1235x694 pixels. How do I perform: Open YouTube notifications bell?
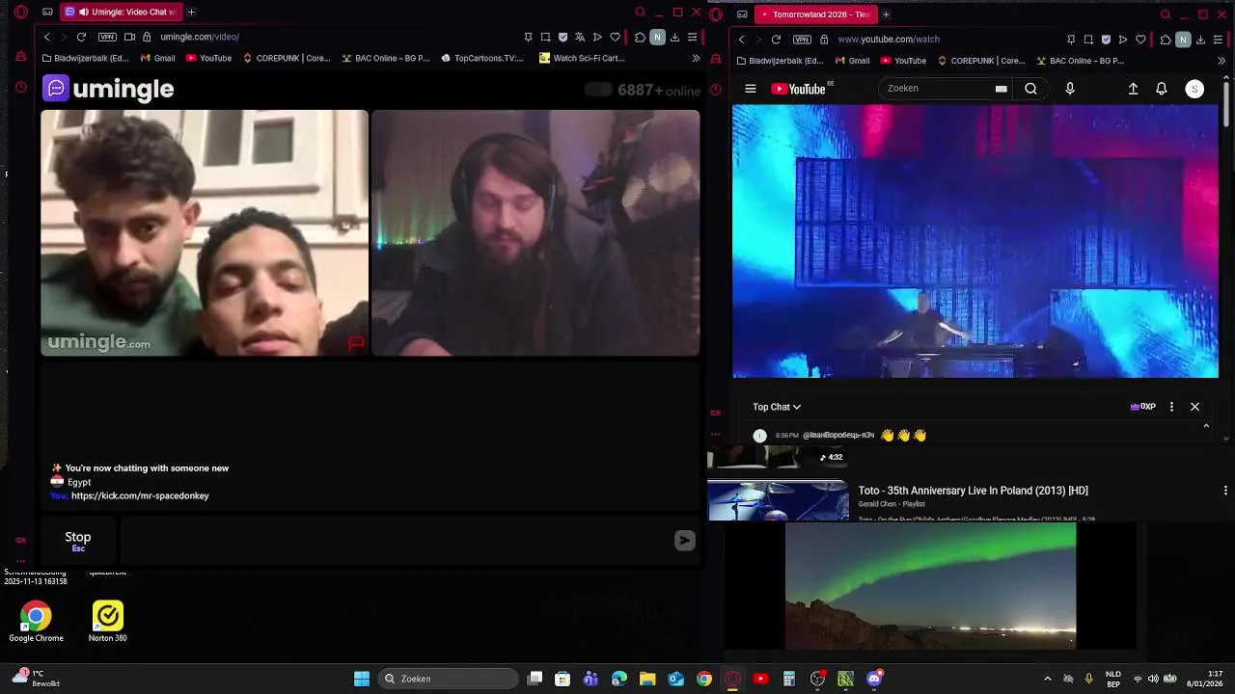[1162, 89]
